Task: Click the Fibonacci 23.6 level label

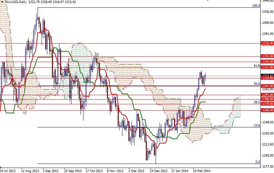Action: click(x=257, y=125)
